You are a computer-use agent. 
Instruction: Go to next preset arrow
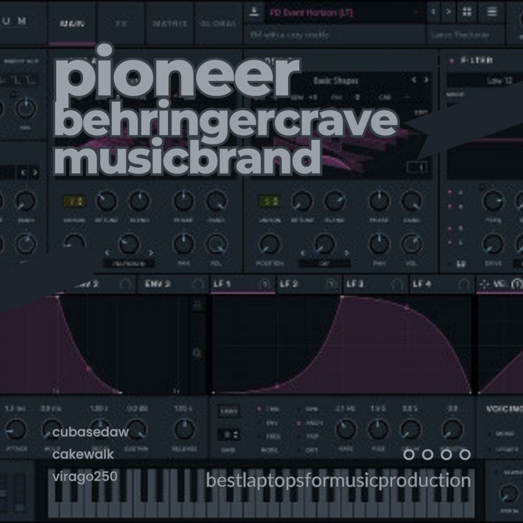[x=448, y=12]
